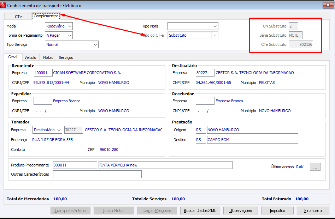Open the Observações button
Viewport: 335px width, 219px height.
click(x=241, y=211)
